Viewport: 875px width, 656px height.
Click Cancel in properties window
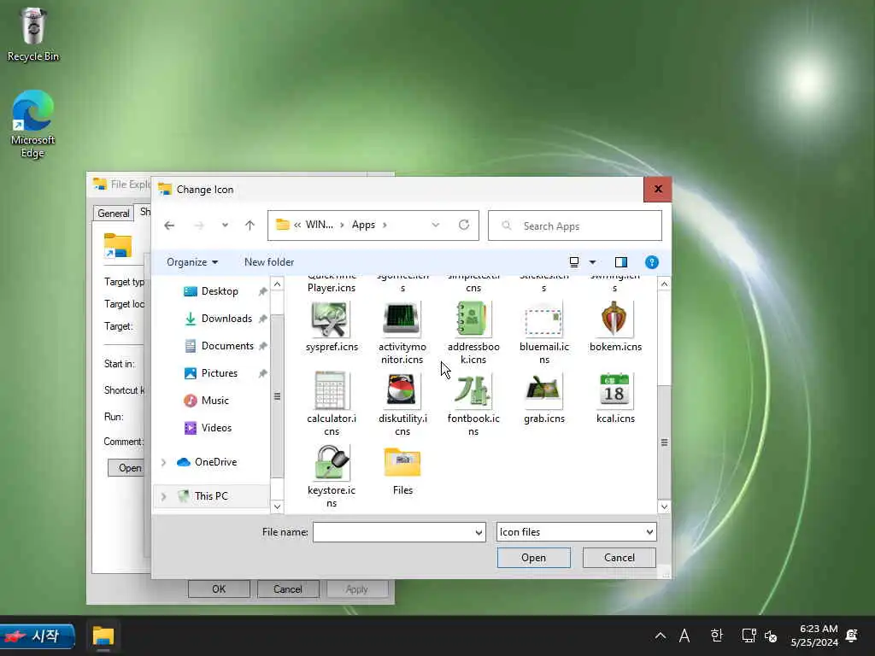(x=288, y=589)
